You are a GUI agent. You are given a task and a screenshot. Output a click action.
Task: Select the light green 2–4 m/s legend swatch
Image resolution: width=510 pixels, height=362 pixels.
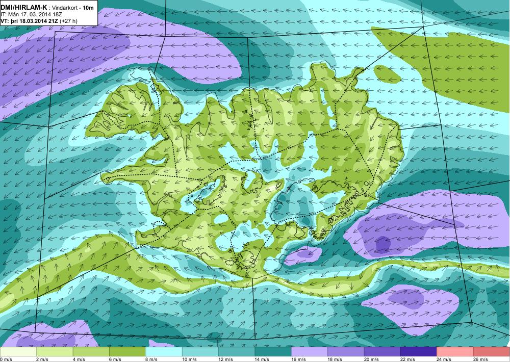(55, 351)
